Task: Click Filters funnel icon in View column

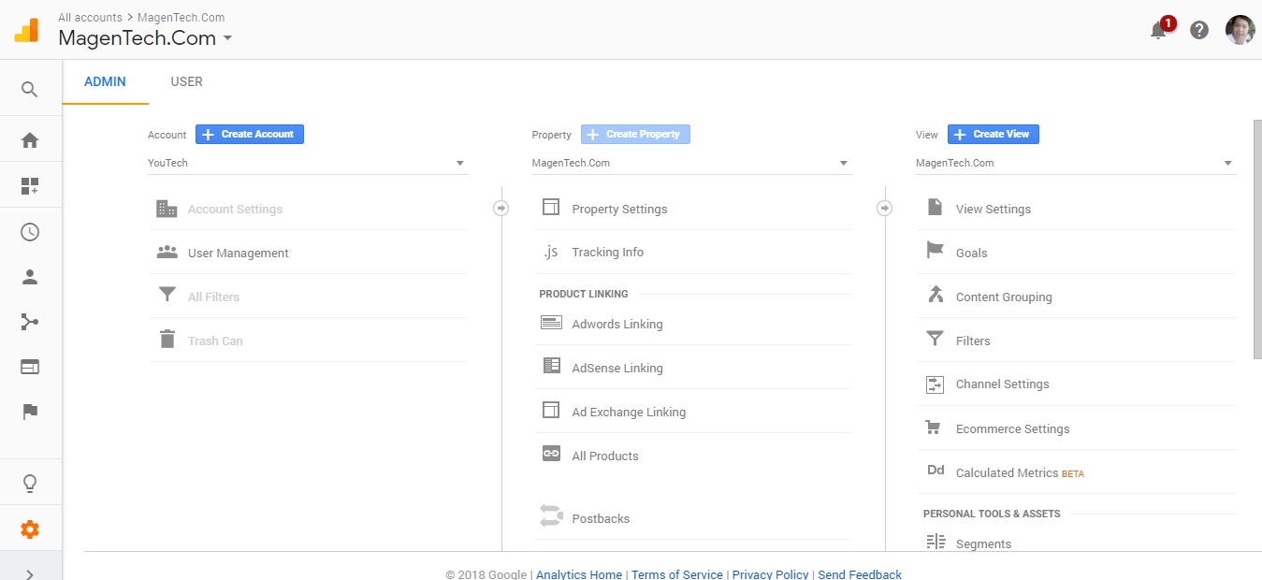Action: pos(935,339)
